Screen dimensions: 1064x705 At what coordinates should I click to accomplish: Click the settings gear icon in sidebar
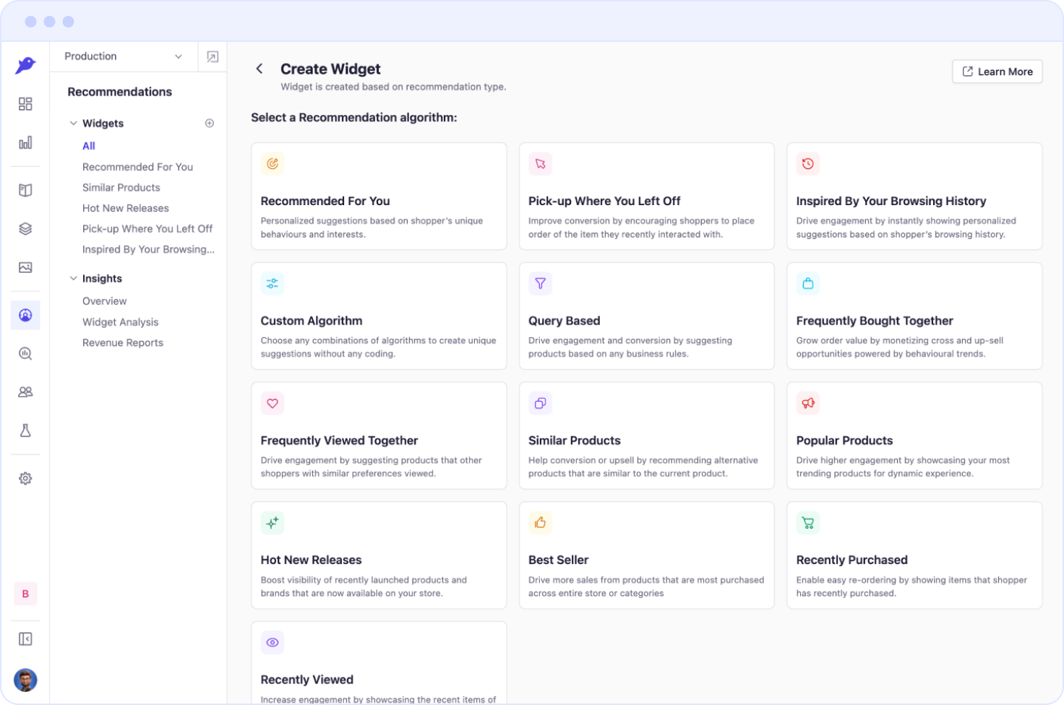[25, 478]
